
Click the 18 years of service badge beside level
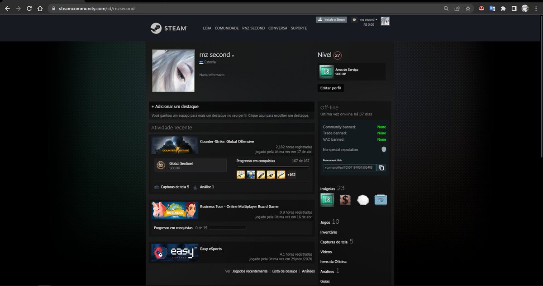326,72
